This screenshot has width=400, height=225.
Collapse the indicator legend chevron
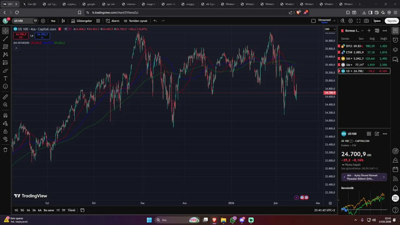point(16,48)
